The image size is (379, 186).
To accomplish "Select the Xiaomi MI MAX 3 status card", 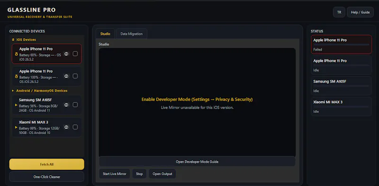I will tap(341, 107).
